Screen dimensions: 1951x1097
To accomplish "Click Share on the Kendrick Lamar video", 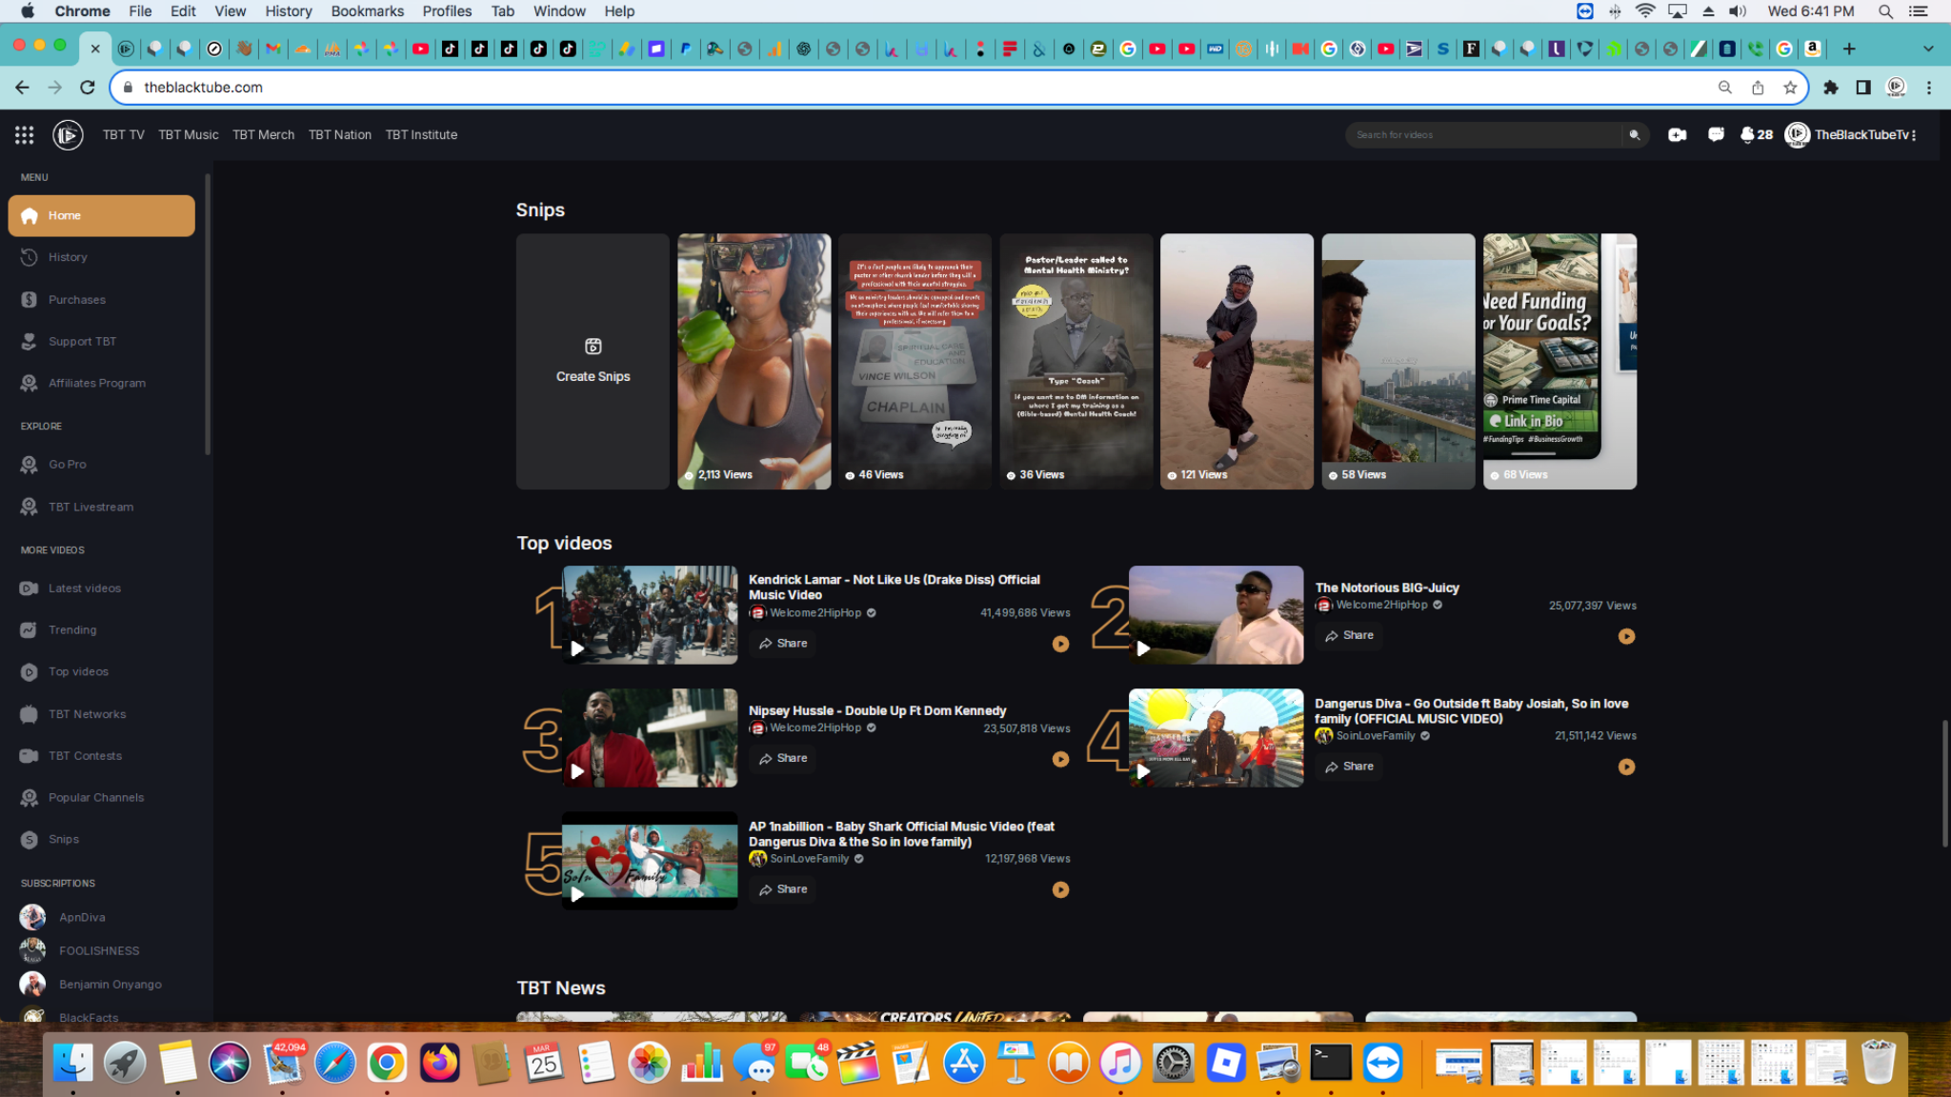I will tap(781, 643).
